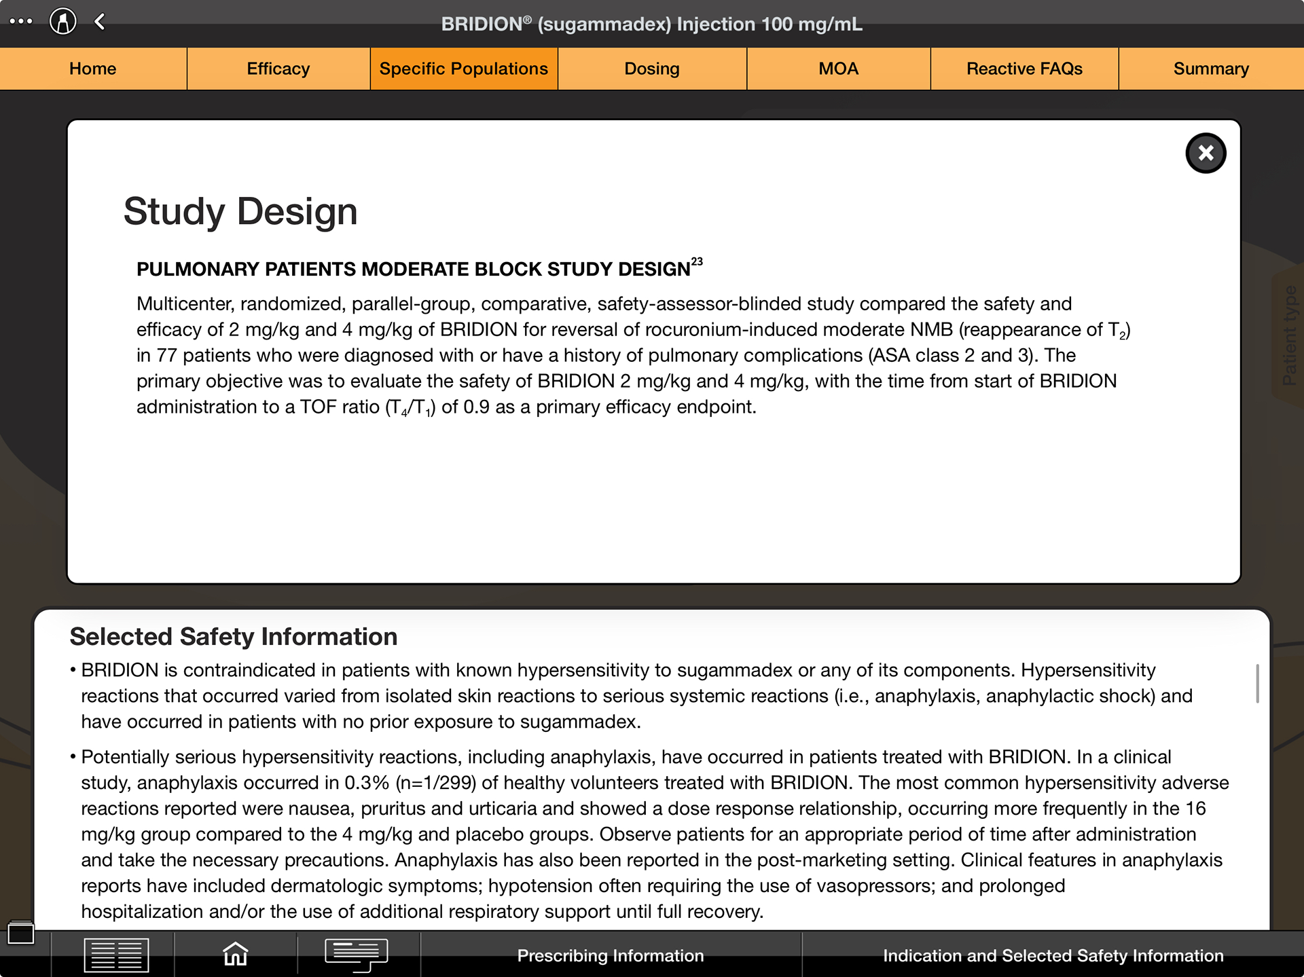Click the Selected Safety Information scrollbar
Screen dimensions: 1304x977
coord(1257,683)
